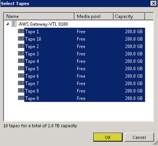Image resolution: width=158 pixels, height=146 pixels.
Task: Click the resize grip at the dialog corner
Action: pos(155,143)
